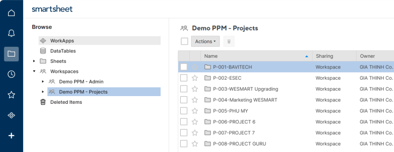Click the trash delete icon beside Actions
This screenshot has height=152, width=394.
[x=229, y=41]
